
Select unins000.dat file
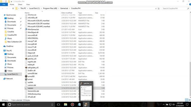(33, 73)
